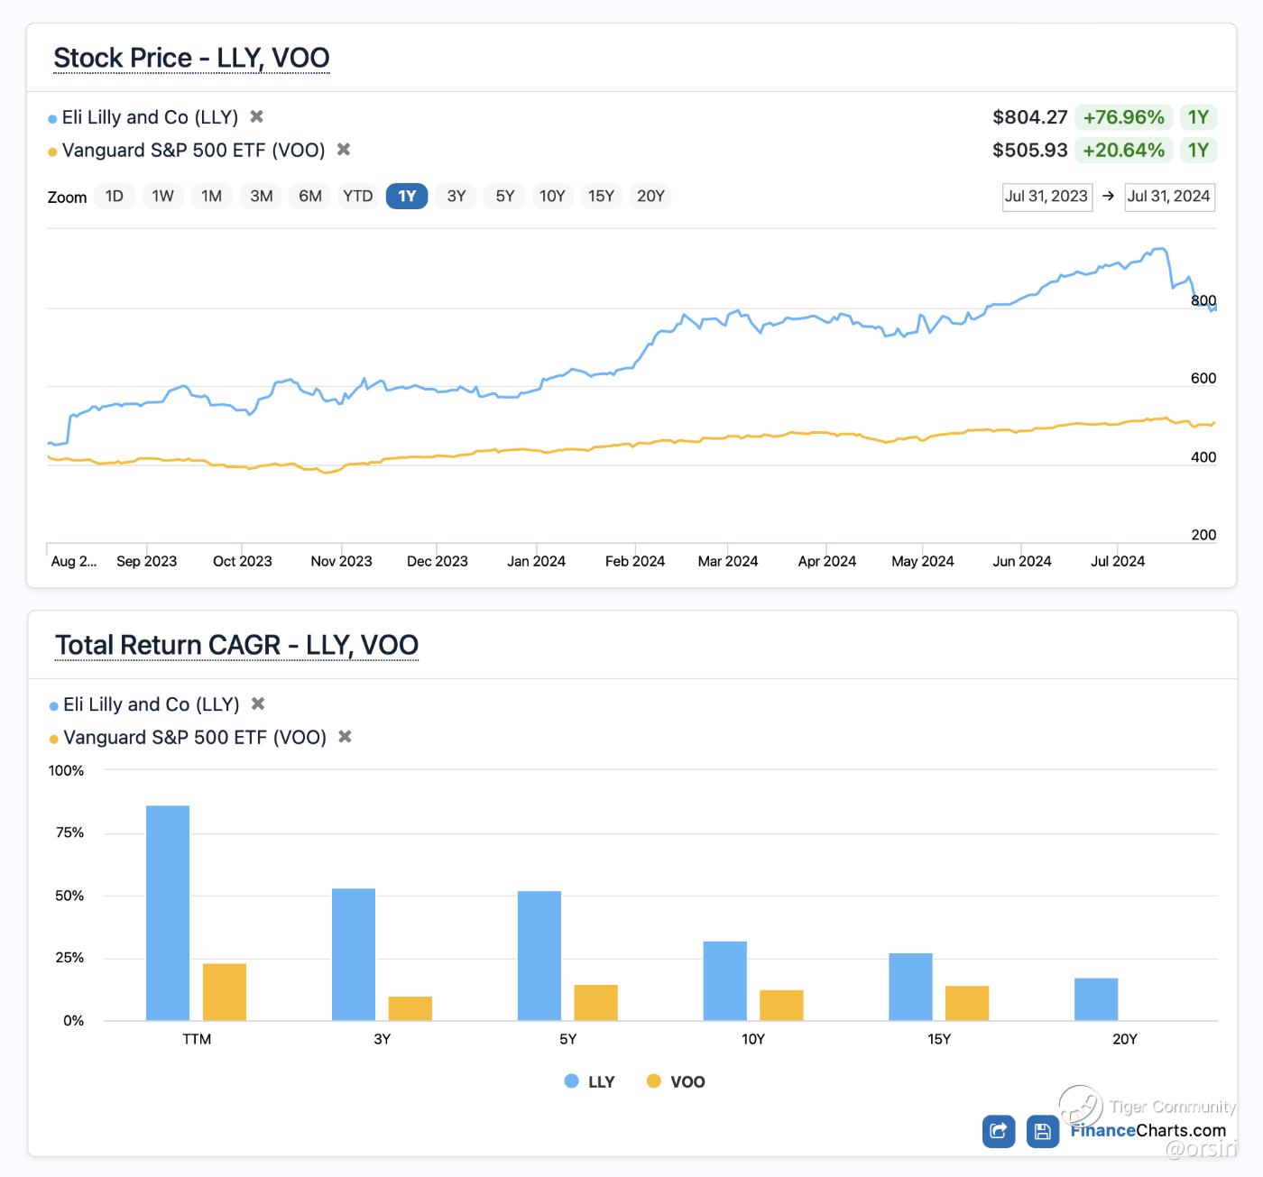Click the LLY 20Y bar

(x=1096, y=999)
